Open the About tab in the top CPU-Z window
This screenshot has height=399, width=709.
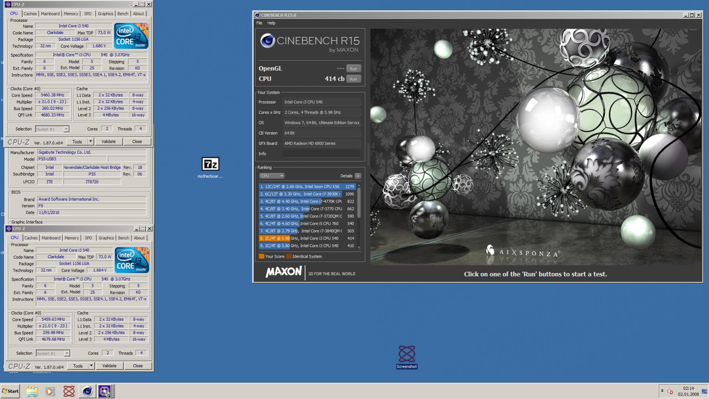click(x=139, y=14)
